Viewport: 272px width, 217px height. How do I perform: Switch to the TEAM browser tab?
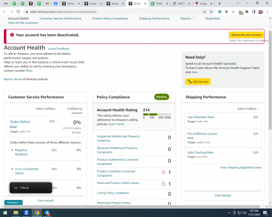159,3
